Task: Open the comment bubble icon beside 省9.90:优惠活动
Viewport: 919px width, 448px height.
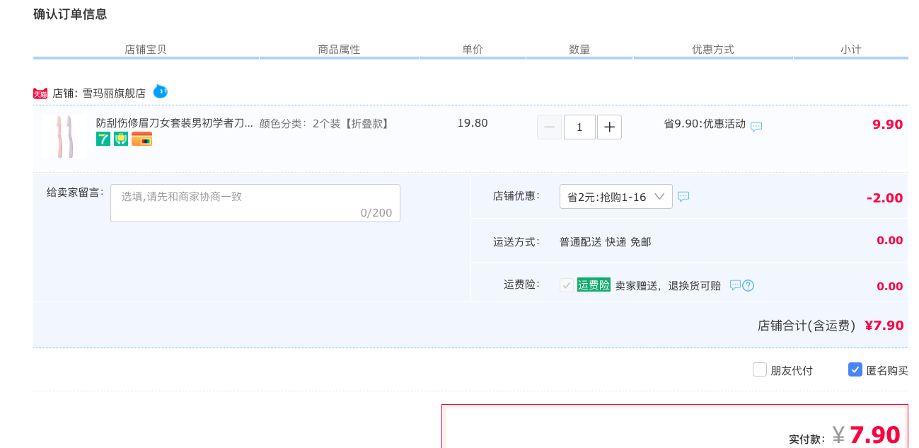Action: click(x=756, y=127)
